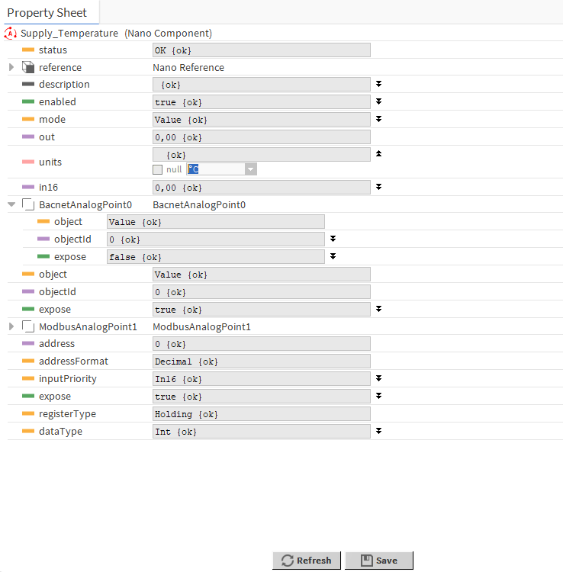Click the ModbusAnalogPoint1 checkbox icon
This screenshot has width=563, height=572.
tap(28, 326)
